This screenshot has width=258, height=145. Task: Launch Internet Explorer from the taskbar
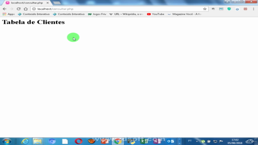pos(25,141)
